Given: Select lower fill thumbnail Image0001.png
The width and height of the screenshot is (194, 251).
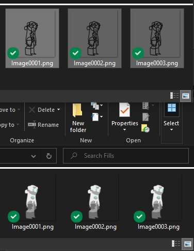Looking at the screenshot, I should 32,198.
